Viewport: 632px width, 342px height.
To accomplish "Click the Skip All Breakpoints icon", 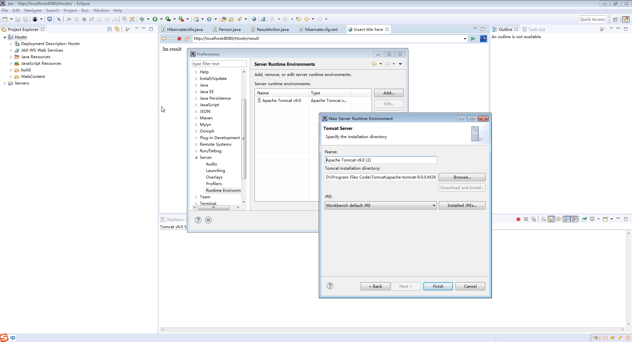I will pos(59,19).
